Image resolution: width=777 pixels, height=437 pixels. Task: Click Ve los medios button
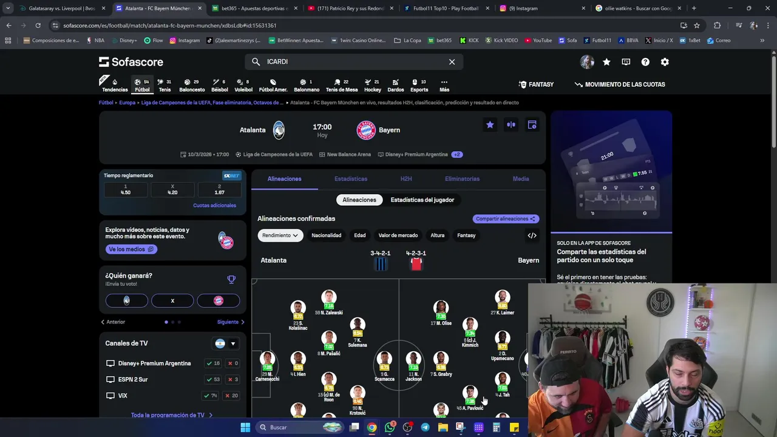click(131, 249)
